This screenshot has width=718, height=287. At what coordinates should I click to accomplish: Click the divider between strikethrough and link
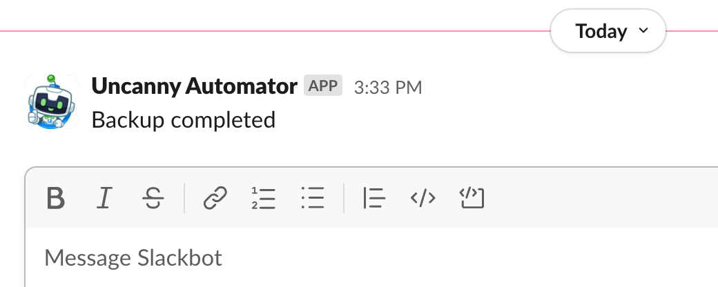tap(184, 199)
